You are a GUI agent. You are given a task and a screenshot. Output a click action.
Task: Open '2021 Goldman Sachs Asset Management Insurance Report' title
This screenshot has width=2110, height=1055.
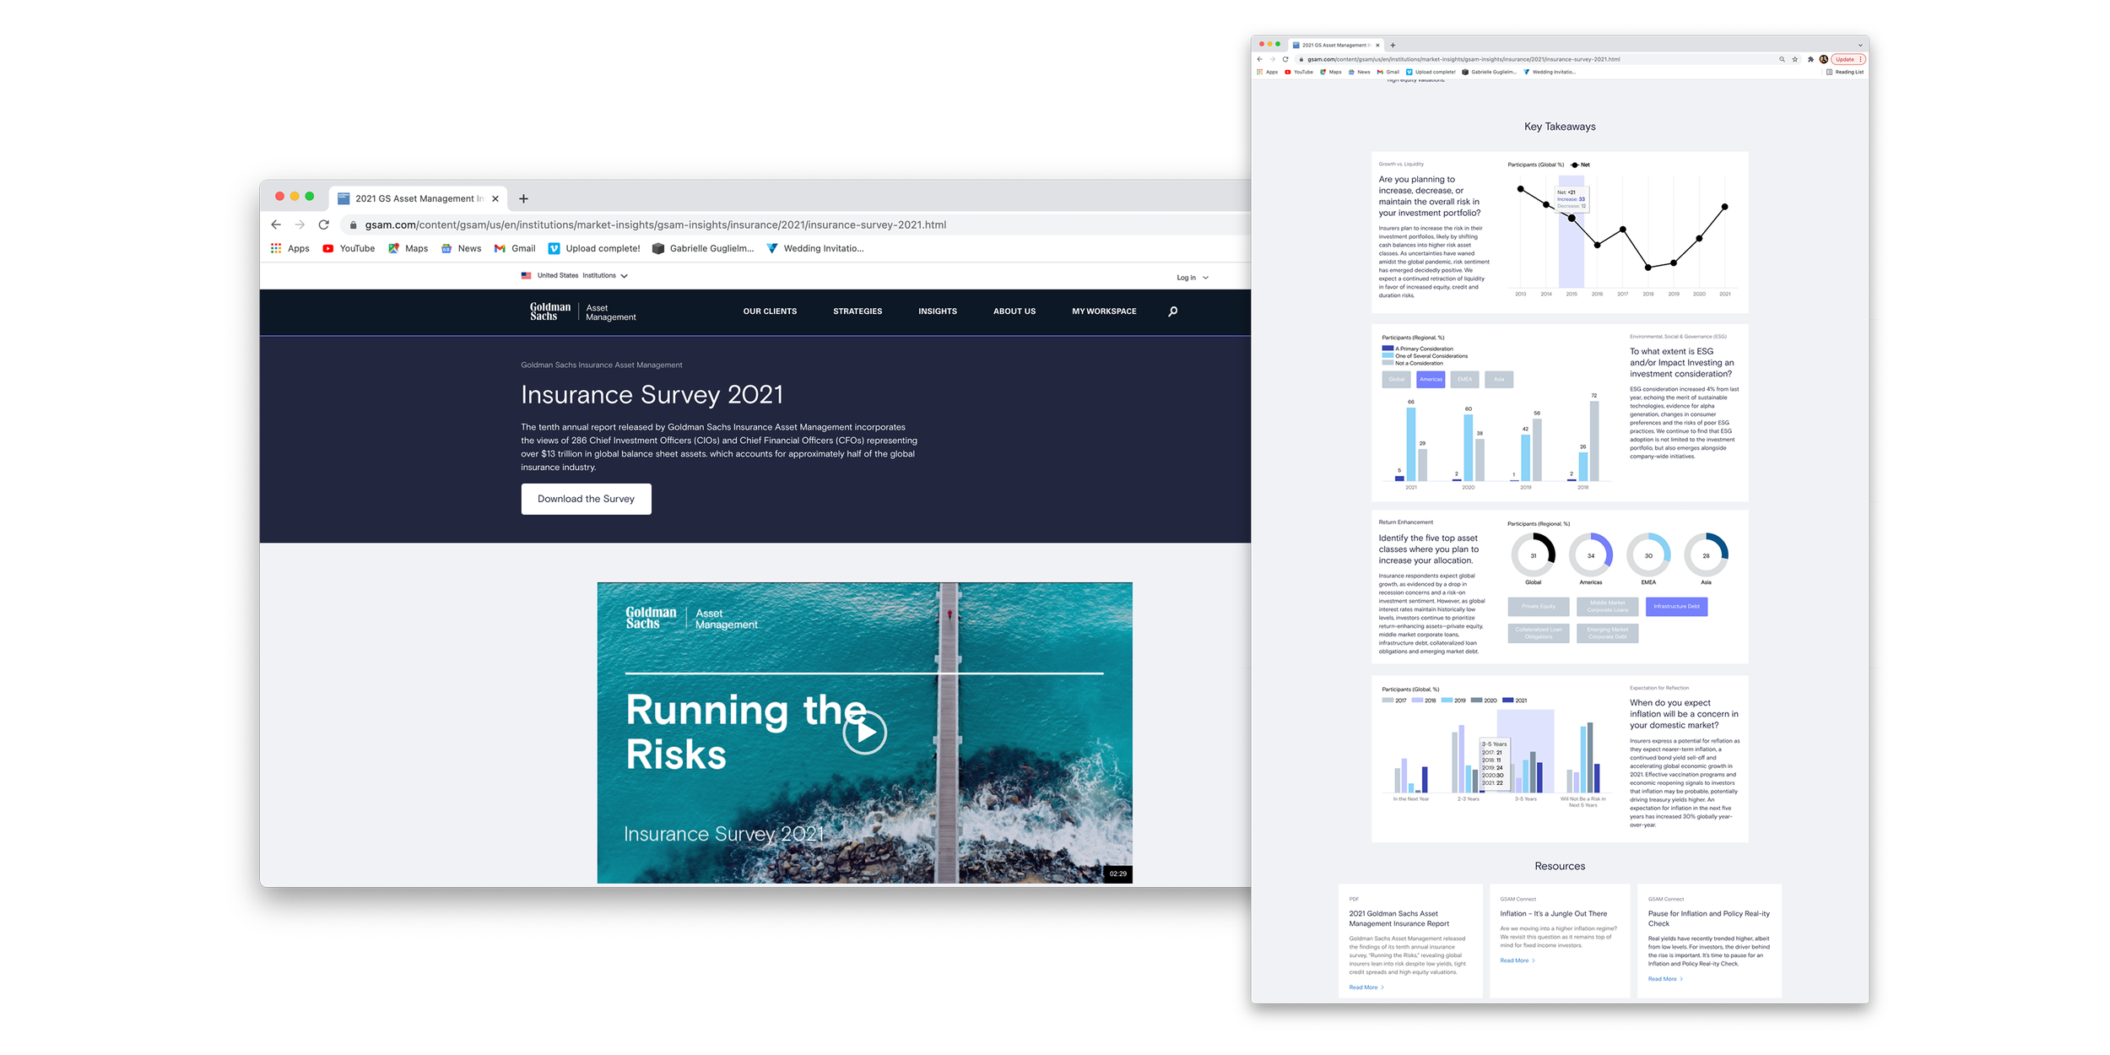tap(1399, 918)
